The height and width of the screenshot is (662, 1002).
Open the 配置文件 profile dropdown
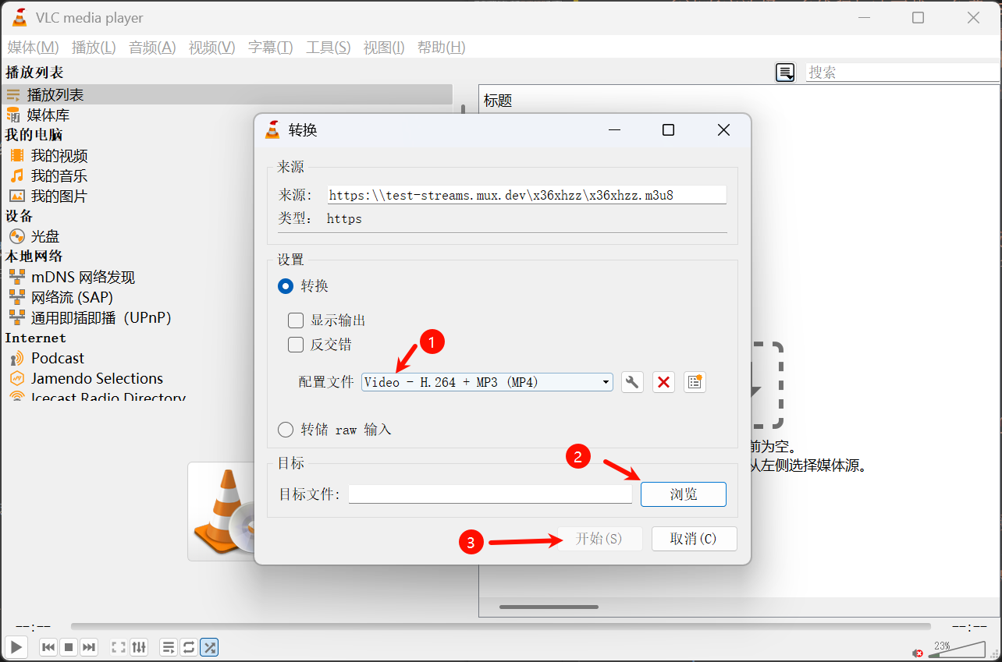606,381
